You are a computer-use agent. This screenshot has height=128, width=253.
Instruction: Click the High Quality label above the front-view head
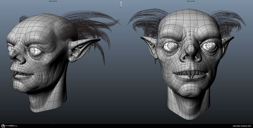191,1
